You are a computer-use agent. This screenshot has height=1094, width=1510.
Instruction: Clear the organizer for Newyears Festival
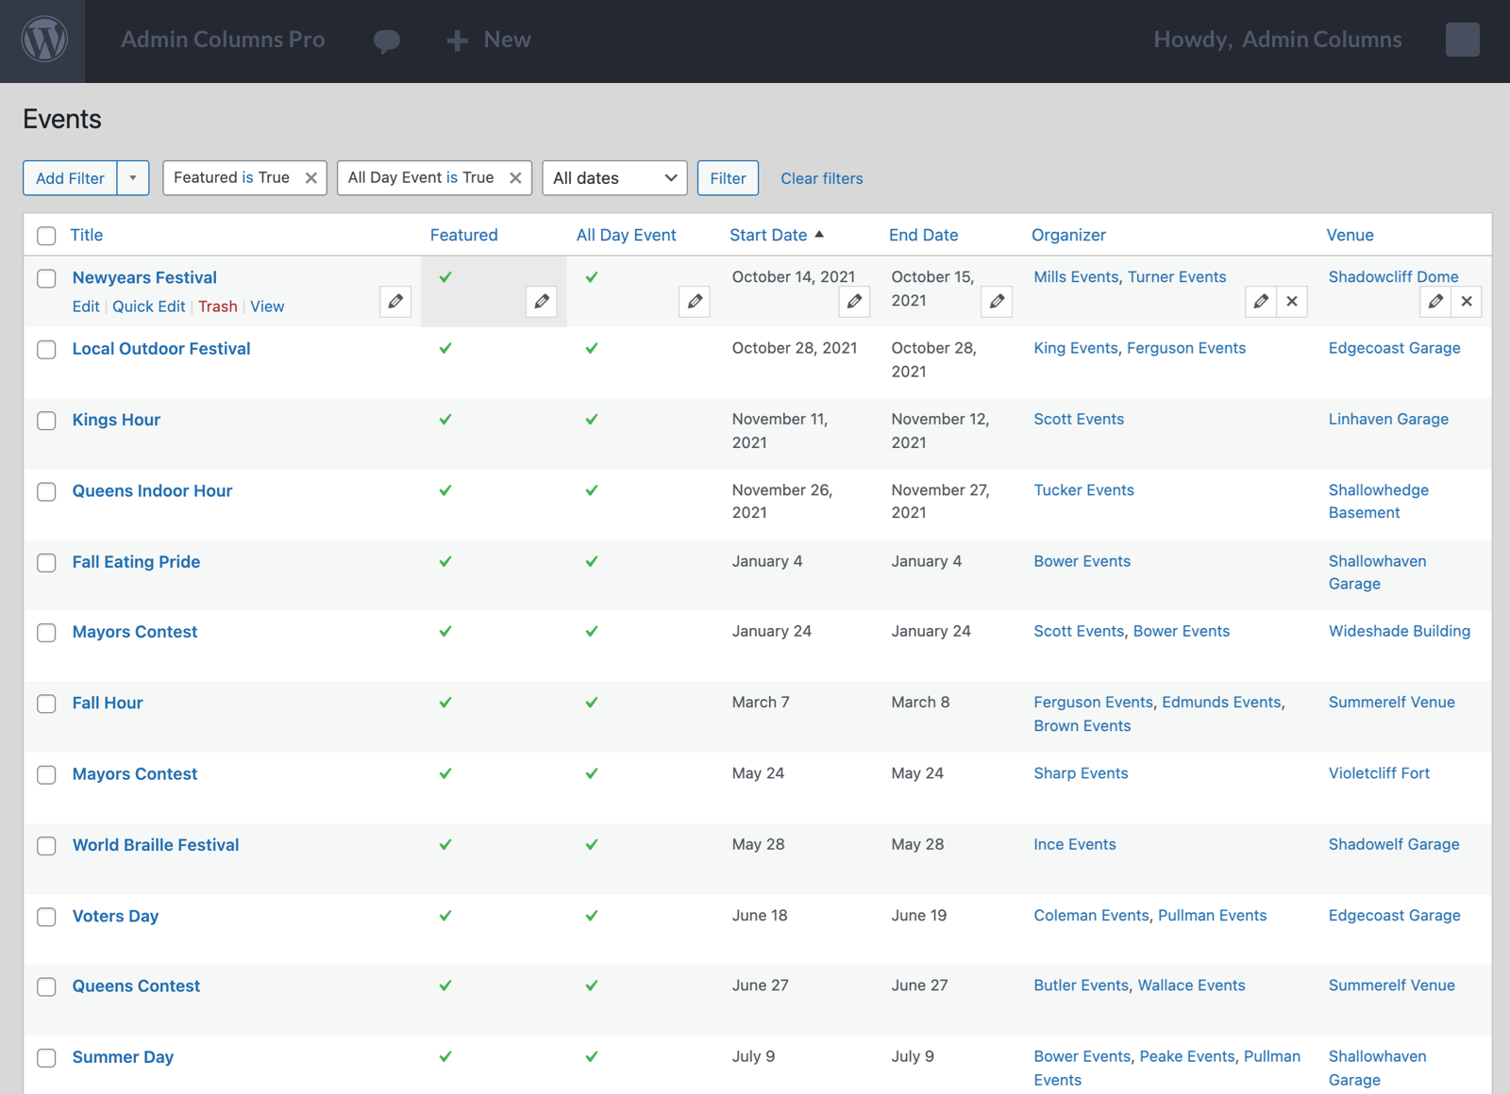click(1292, 302)
